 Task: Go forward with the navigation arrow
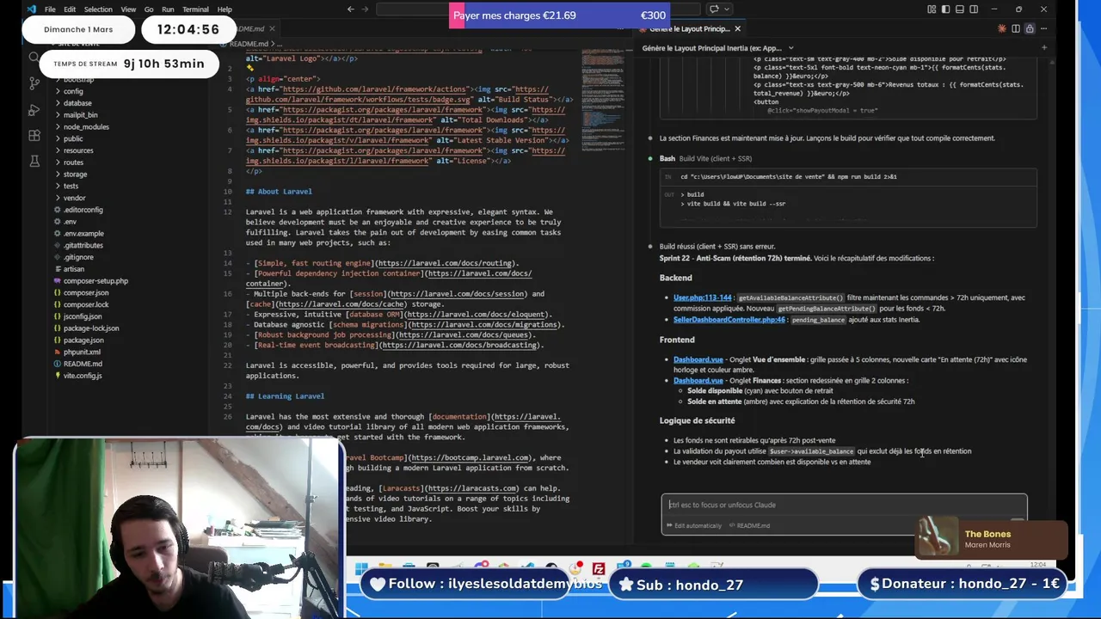tap(364, 9)
